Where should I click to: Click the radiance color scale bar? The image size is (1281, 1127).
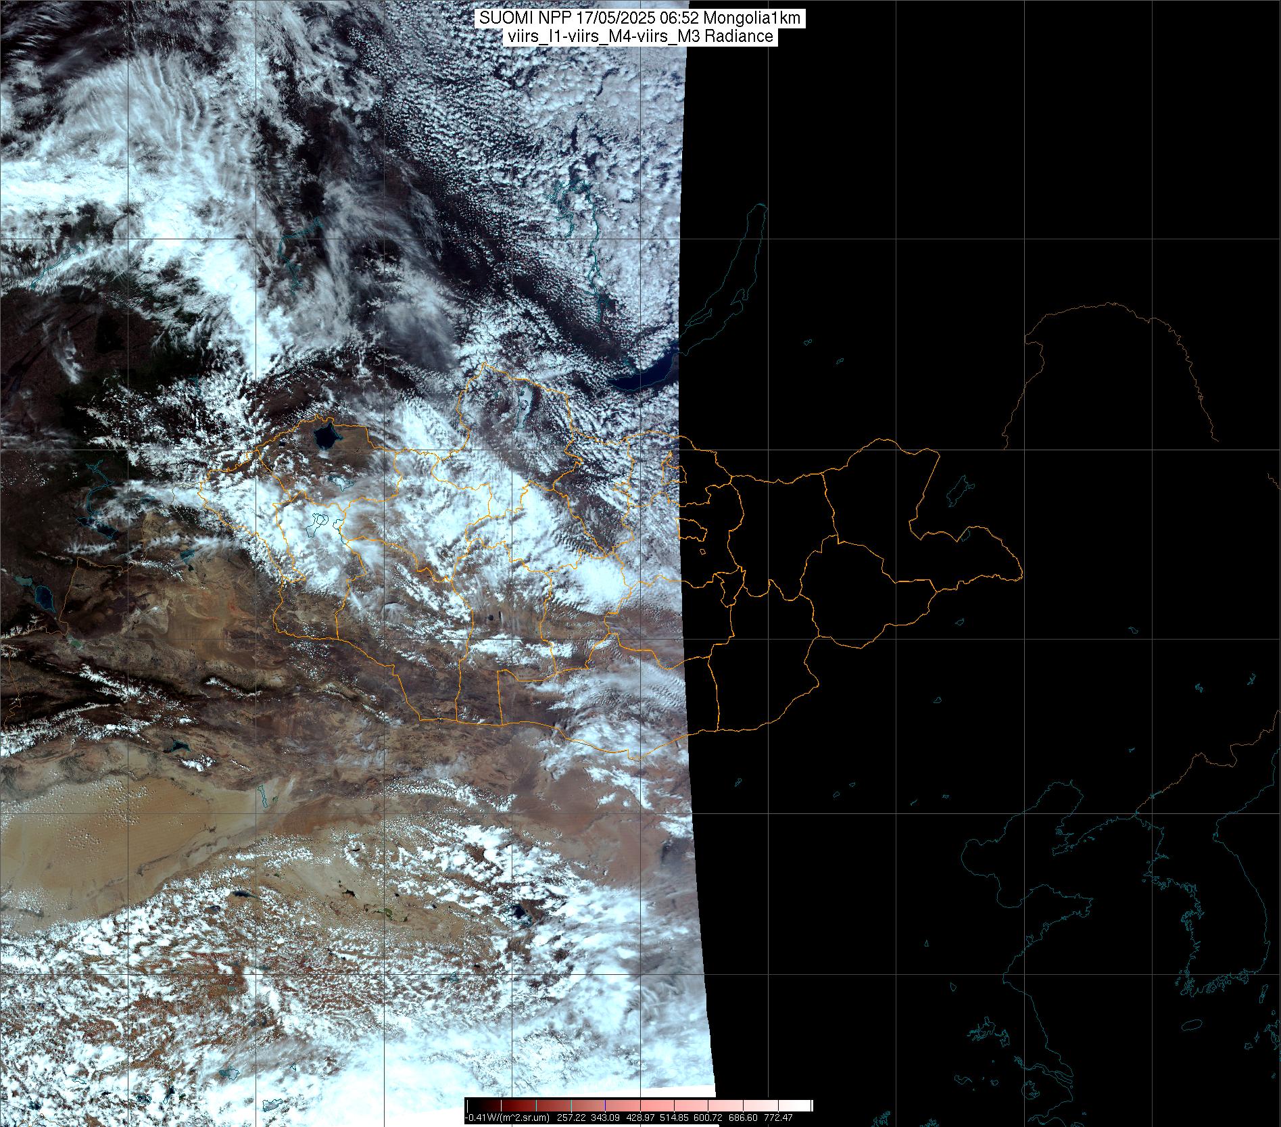click(639, 1105)
